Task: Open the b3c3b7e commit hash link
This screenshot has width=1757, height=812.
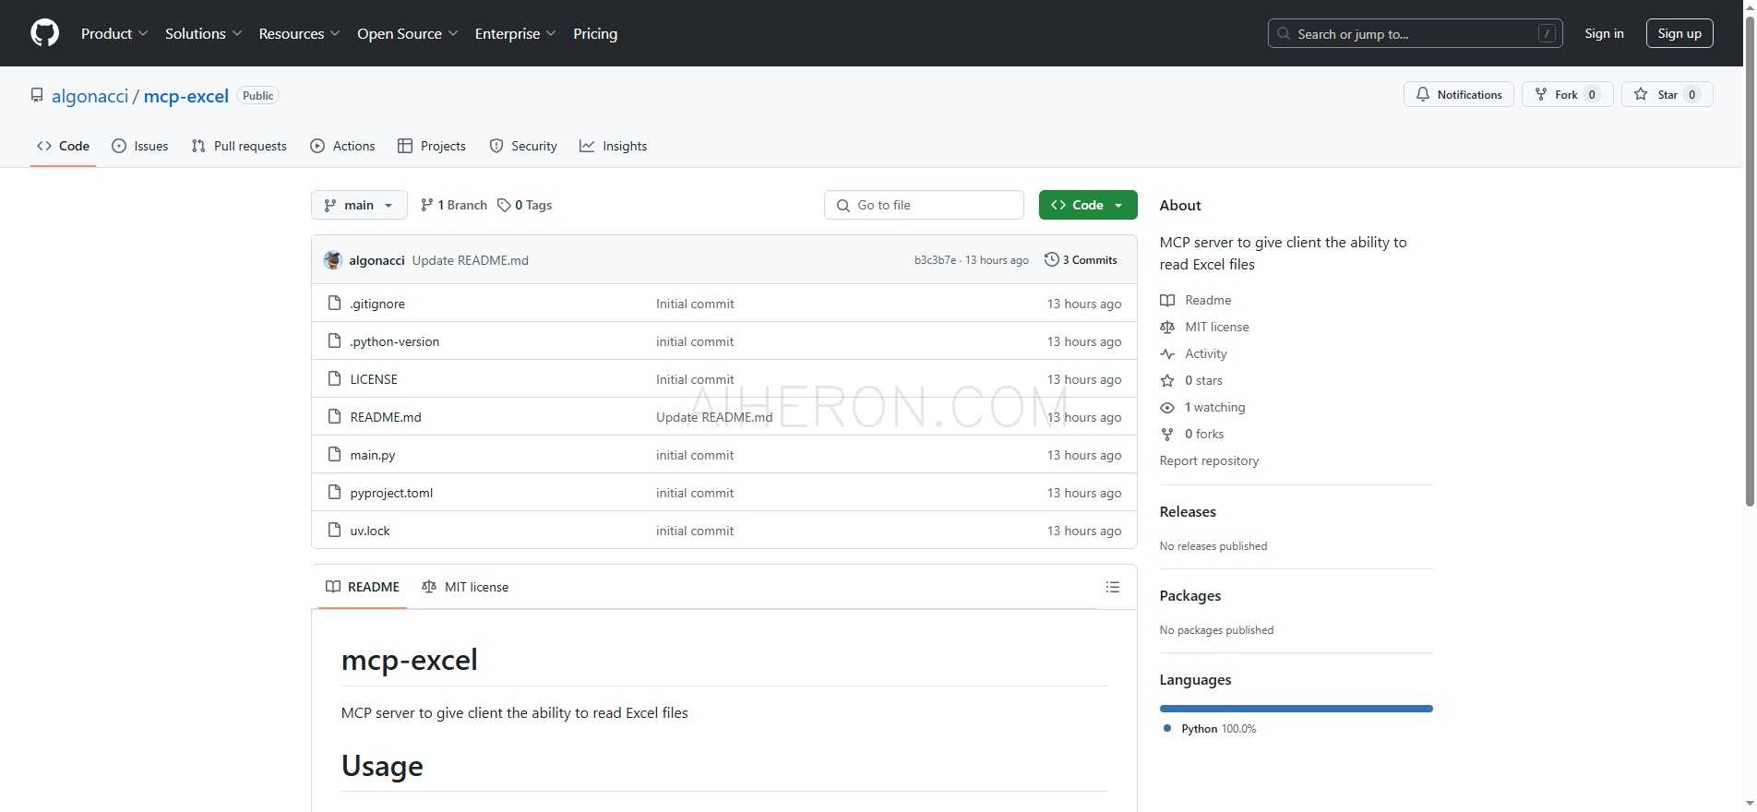Action: coord(935,260)
